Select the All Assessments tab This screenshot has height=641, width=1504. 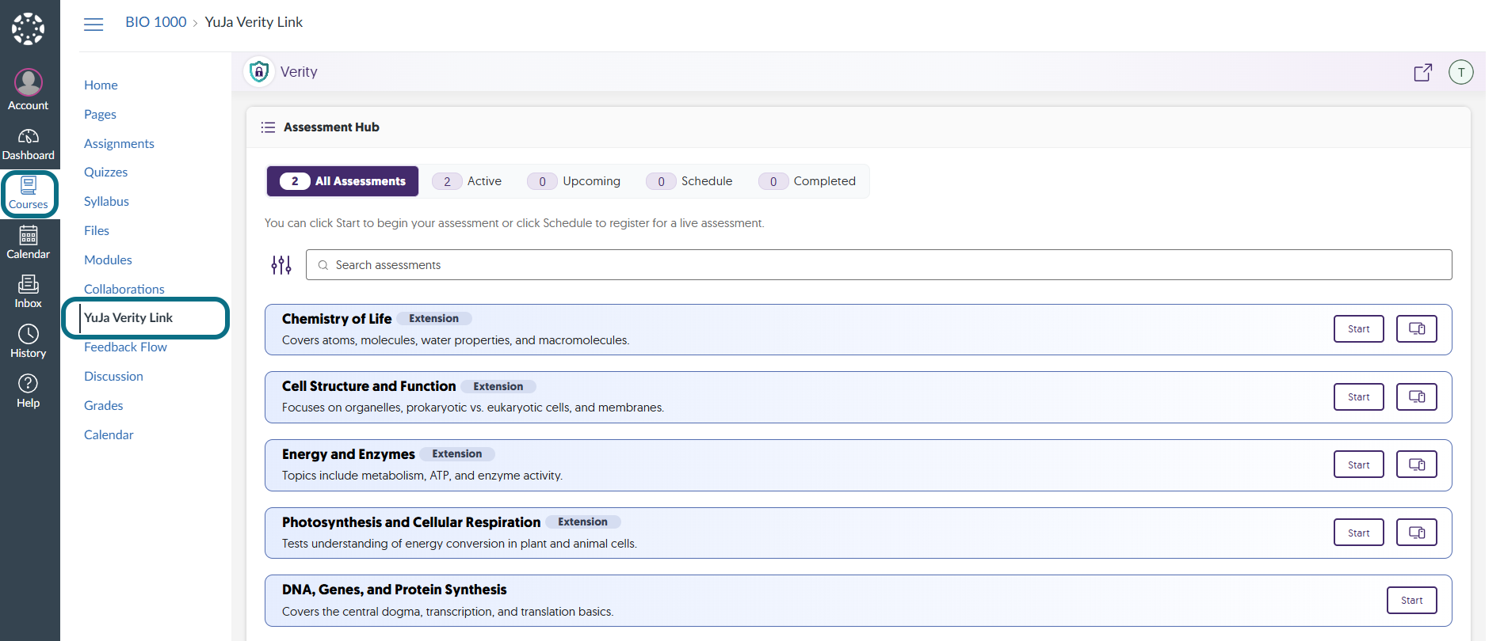pyautogui.click(x=342, y=181)
